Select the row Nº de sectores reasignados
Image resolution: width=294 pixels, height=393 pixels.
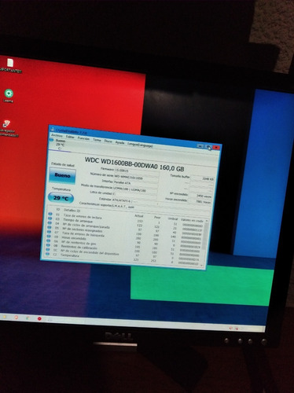pyautogui.click(x=125, y=232)
